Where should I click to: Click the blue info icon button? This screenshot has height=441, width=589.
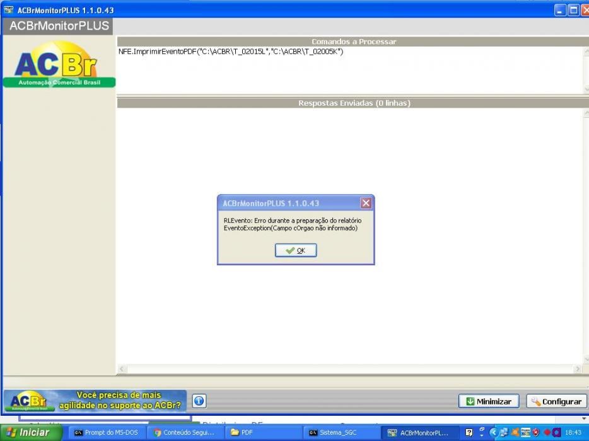(x=199, y=401)
